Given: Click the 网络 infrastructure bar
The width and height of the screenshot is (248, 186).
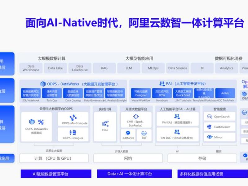Looking at the screenshot, I should coord(128,158).
